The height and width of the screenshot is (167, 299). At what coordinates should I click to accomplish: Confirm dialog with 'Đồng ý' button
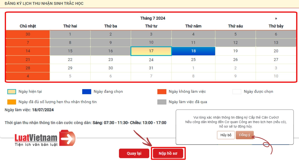coord(245,135)
